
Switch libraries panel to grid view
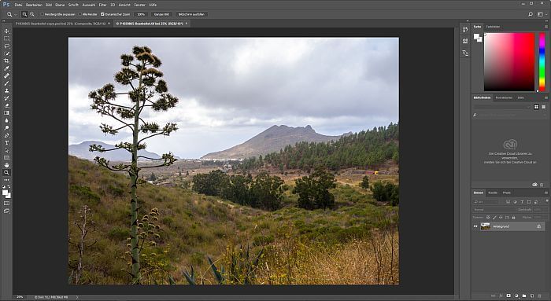pos(536,107)
